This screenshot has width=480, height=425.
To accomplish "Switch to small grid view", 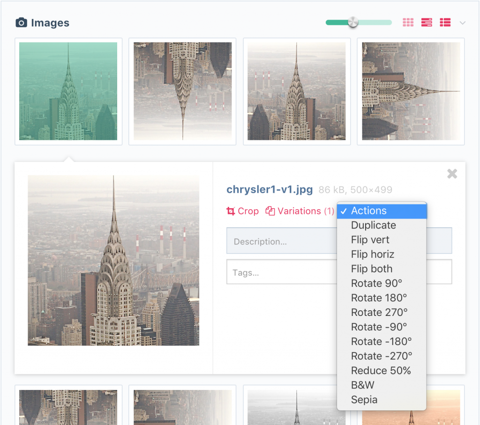I will coord(408,22).
